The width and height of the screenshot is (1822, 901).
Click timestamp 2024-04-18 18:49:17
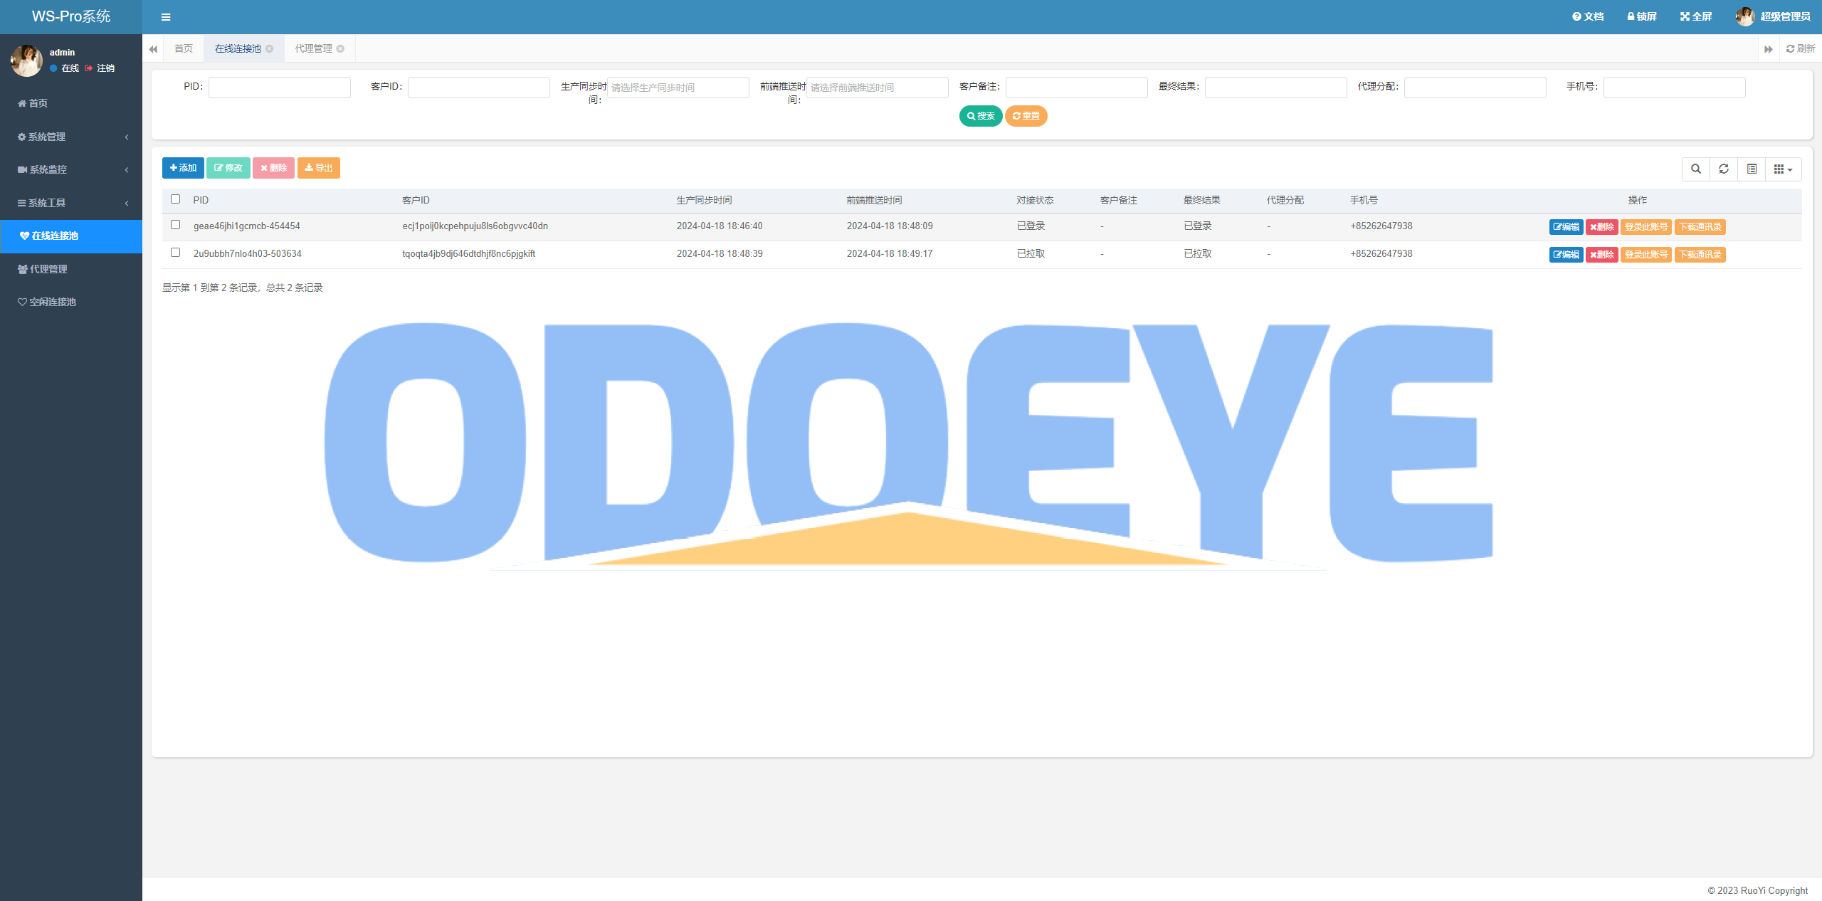point(890,254)
